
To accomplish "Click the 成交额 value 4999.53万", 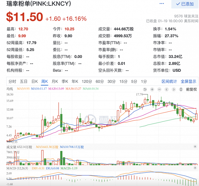I will [123, 36].
